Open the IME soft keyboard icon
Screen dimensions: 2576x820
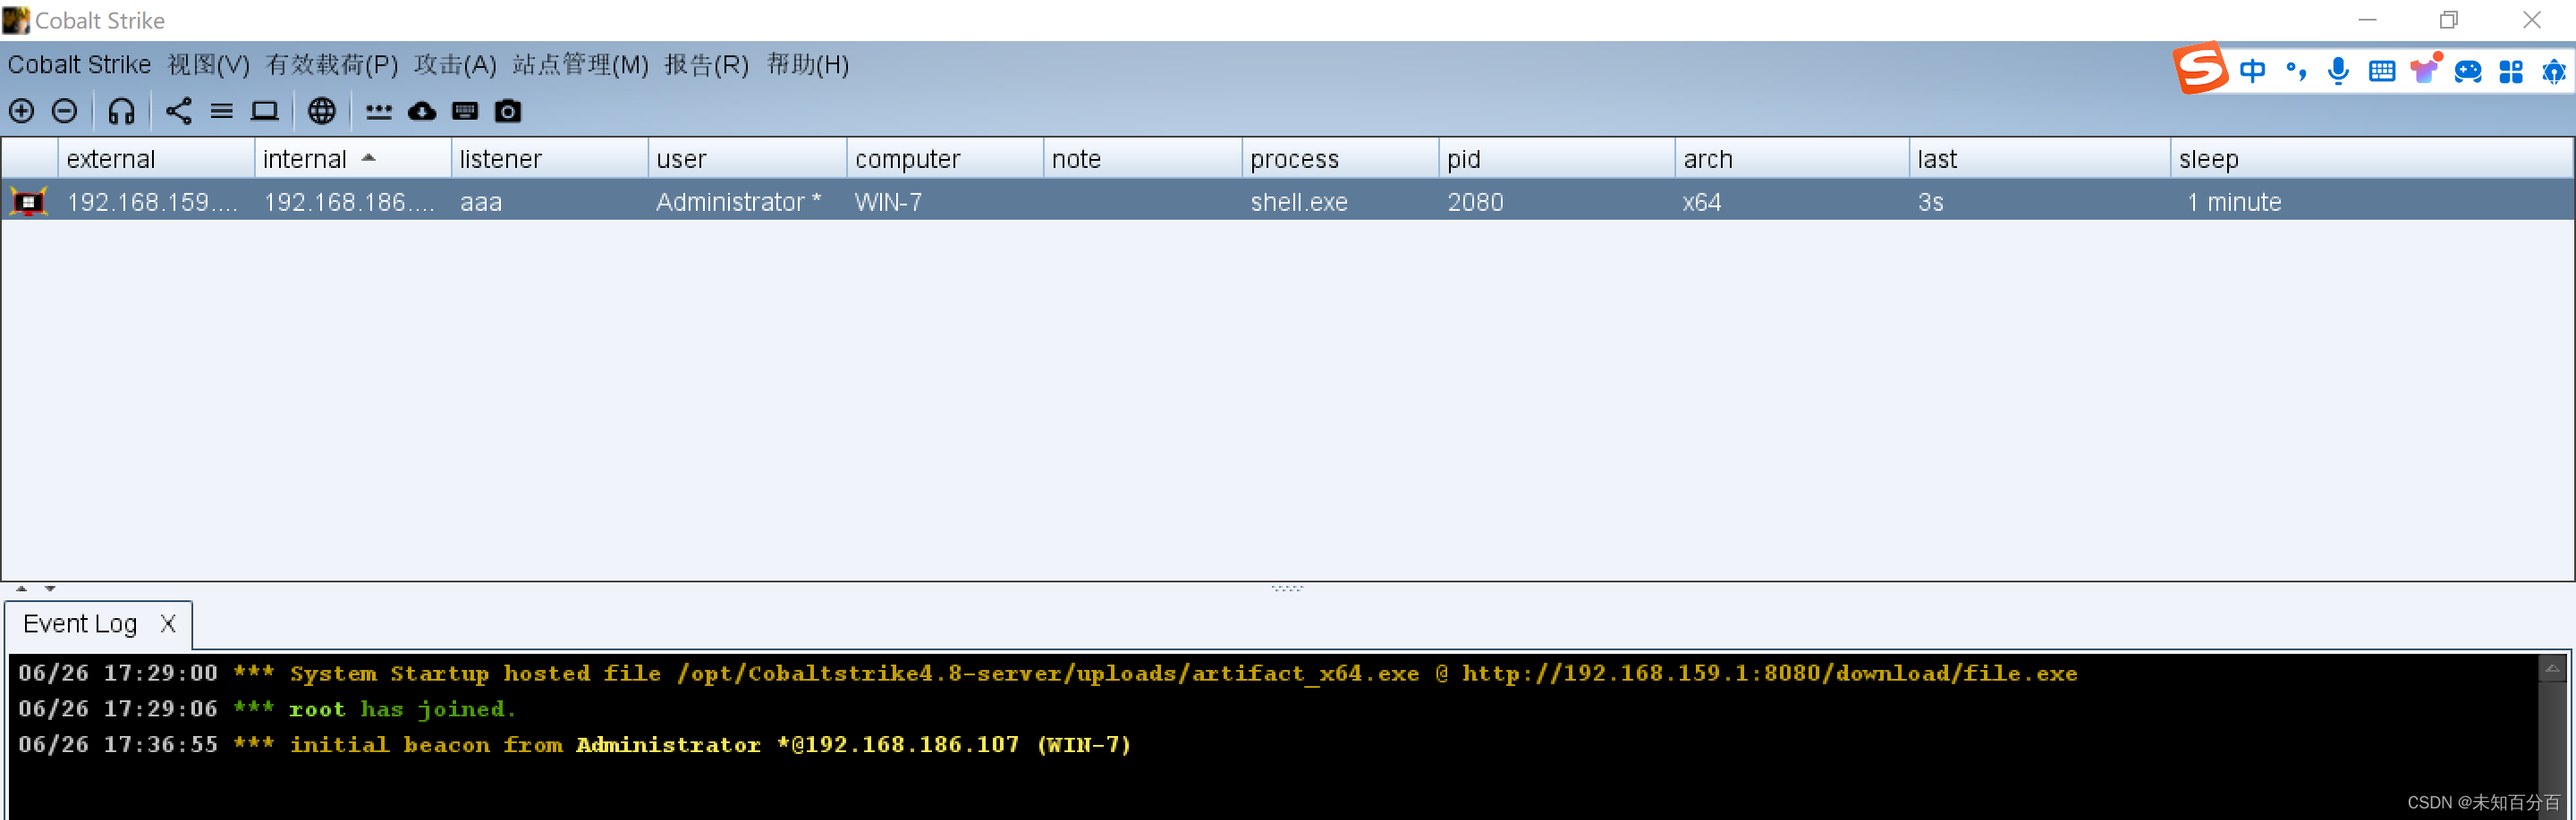pos(2382,71)
